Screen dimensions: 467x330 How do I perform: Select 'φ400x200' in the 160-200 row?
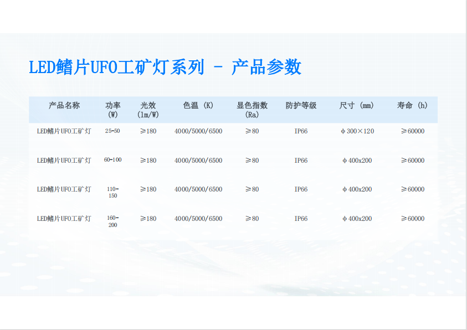pyautogui.click(x=357, y=219)
